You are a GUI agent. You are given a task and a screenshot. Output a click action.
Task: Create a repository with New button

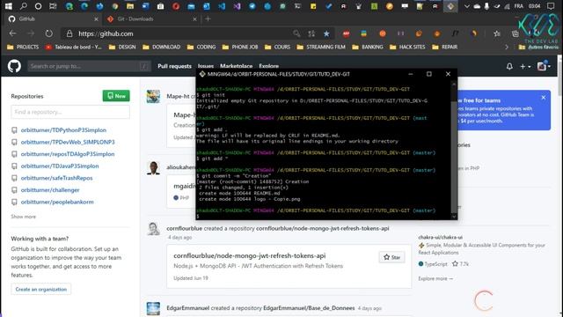pyautogui.click(x=116, y=96)
